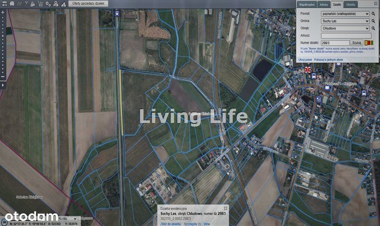Zoom in with the plus icon
380x226 pixels.
tap(3, 12)
